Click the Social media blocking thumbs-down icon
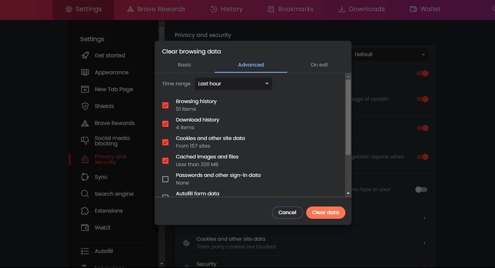Image resolution: width=495 pixels, height=268 pixels. coord(85,141)
